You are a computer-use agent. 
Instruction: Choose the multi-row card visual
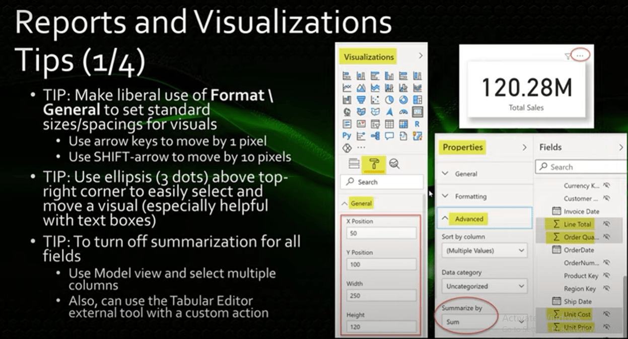pyautogui.click(x=347, y=124)
